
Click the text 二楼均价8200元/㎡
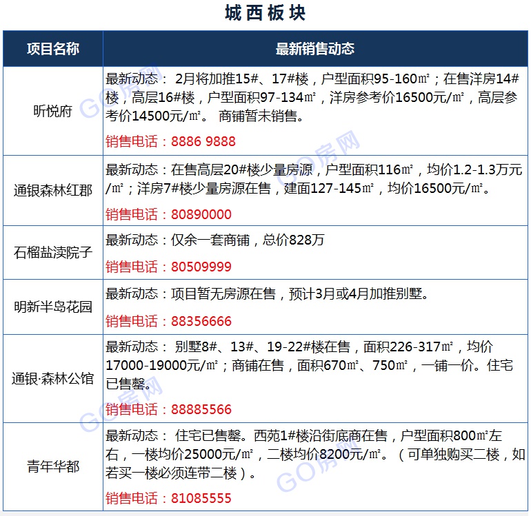point(323,454)
